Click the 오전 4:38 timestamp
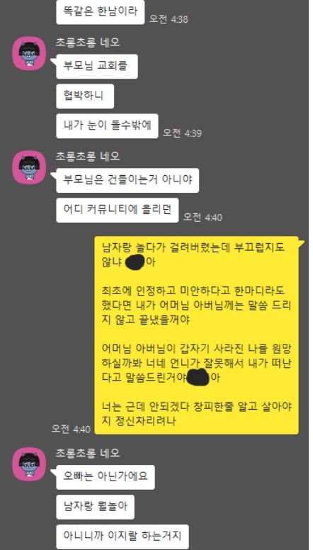Image resolution: width=313 pixels, height=550 pixels. [x=169, y=19]
